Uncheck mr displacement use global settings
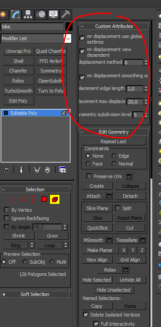The height and width of the screenshot is (327, 161). pyautogui.click(x=82, y=38)
